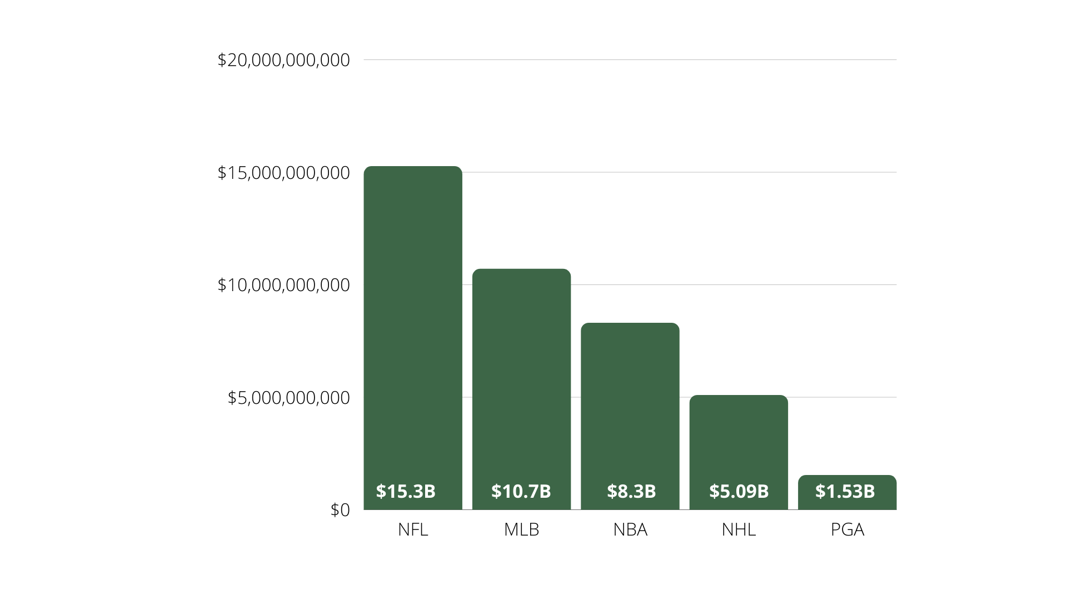Select the MLB x-axis label
The image size is (1067, 600).
(521, 529)
